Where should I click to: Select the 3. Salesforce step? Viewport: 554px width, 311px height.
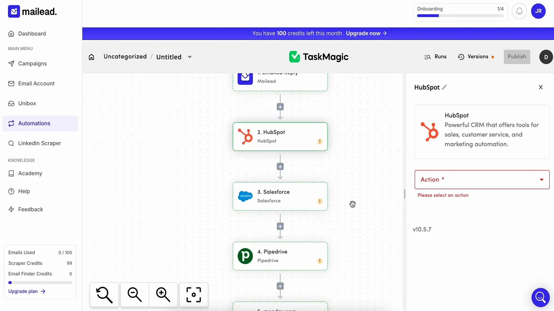tap(280, 196)
